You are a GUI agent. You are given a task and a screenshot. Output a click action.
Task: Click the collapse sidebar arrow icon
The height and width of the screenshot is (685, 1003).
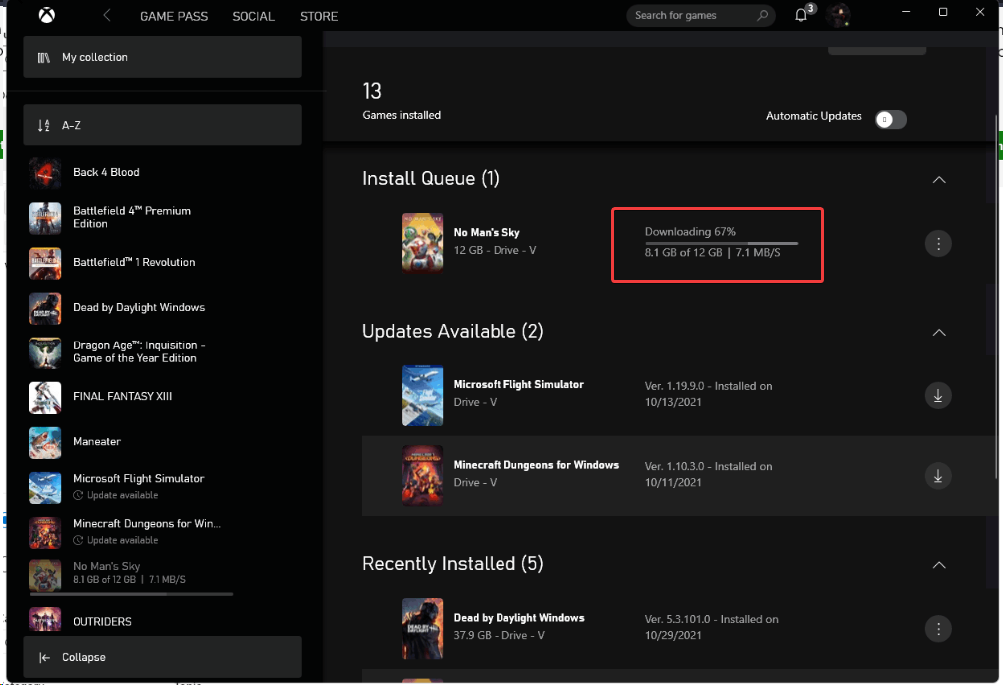coord(44,657)
